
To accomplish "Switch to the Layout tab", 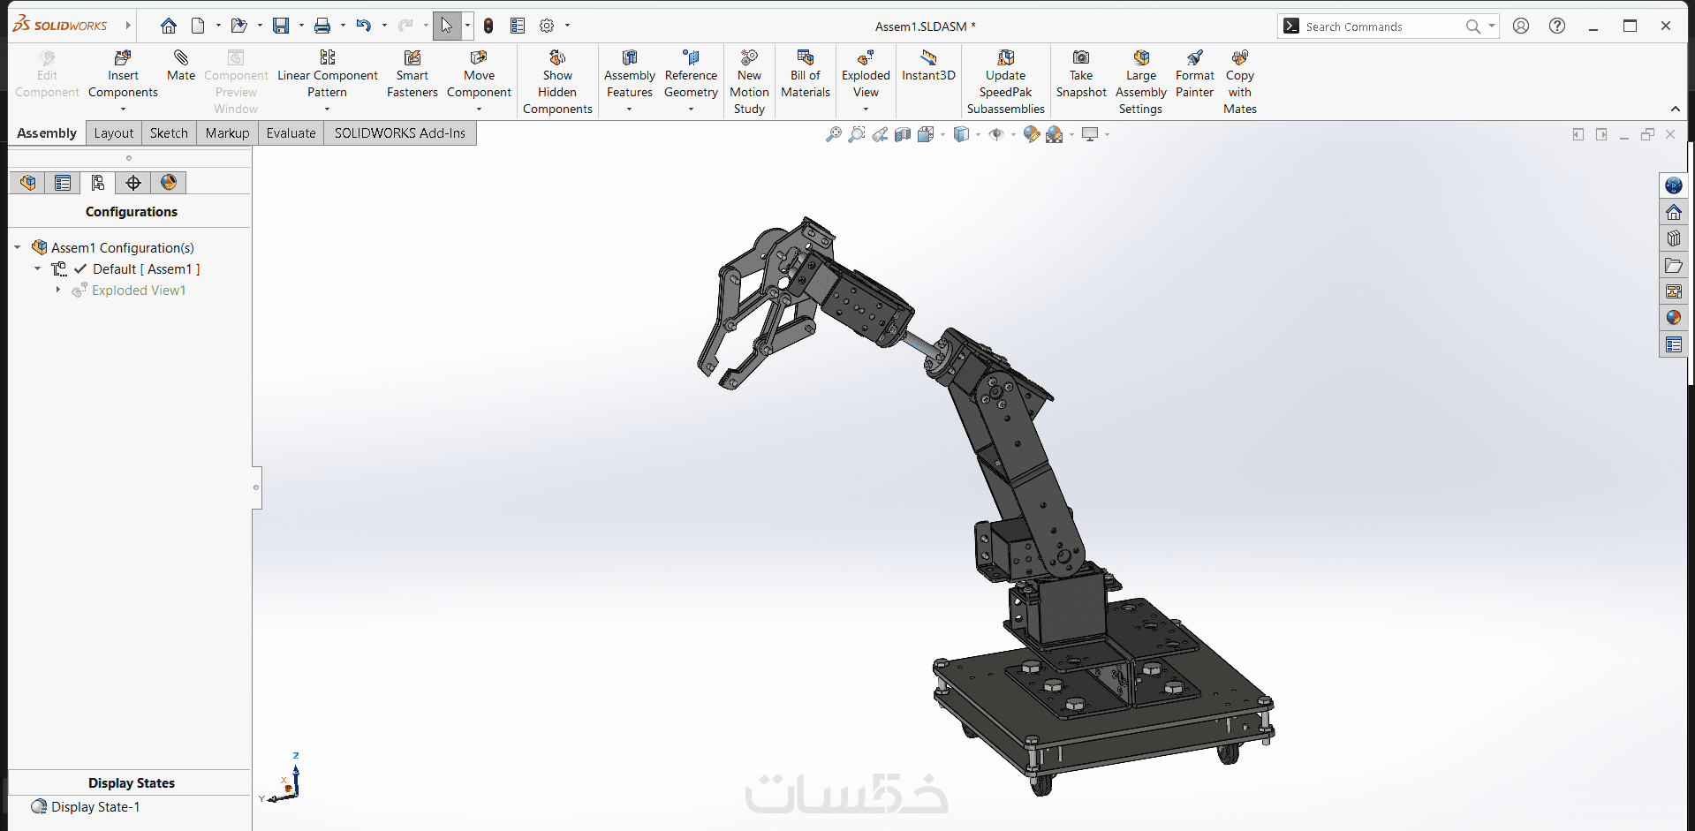I will pos(114,133).
